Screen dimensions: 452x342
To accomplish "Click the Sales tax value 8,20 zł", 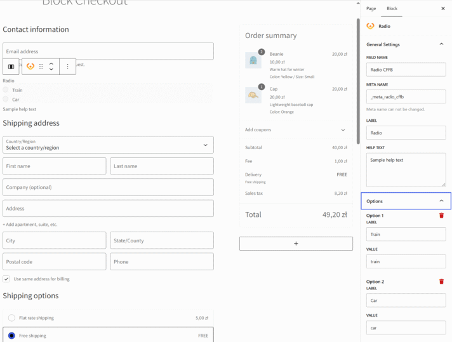I will (x=341, y=194).
